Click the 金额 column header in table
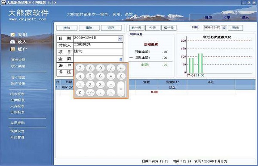This screenshot has height=166, width=258. [x=147, y=82]
